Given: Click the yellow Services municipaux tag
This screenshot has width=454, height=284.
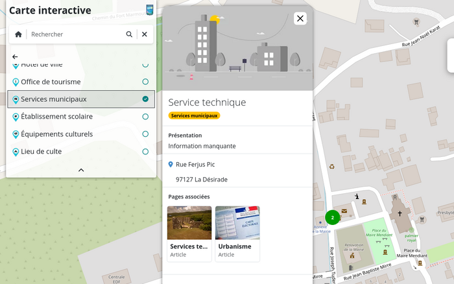Looking at the screenshot, I should pyautogui.click(x=194, y=115).
